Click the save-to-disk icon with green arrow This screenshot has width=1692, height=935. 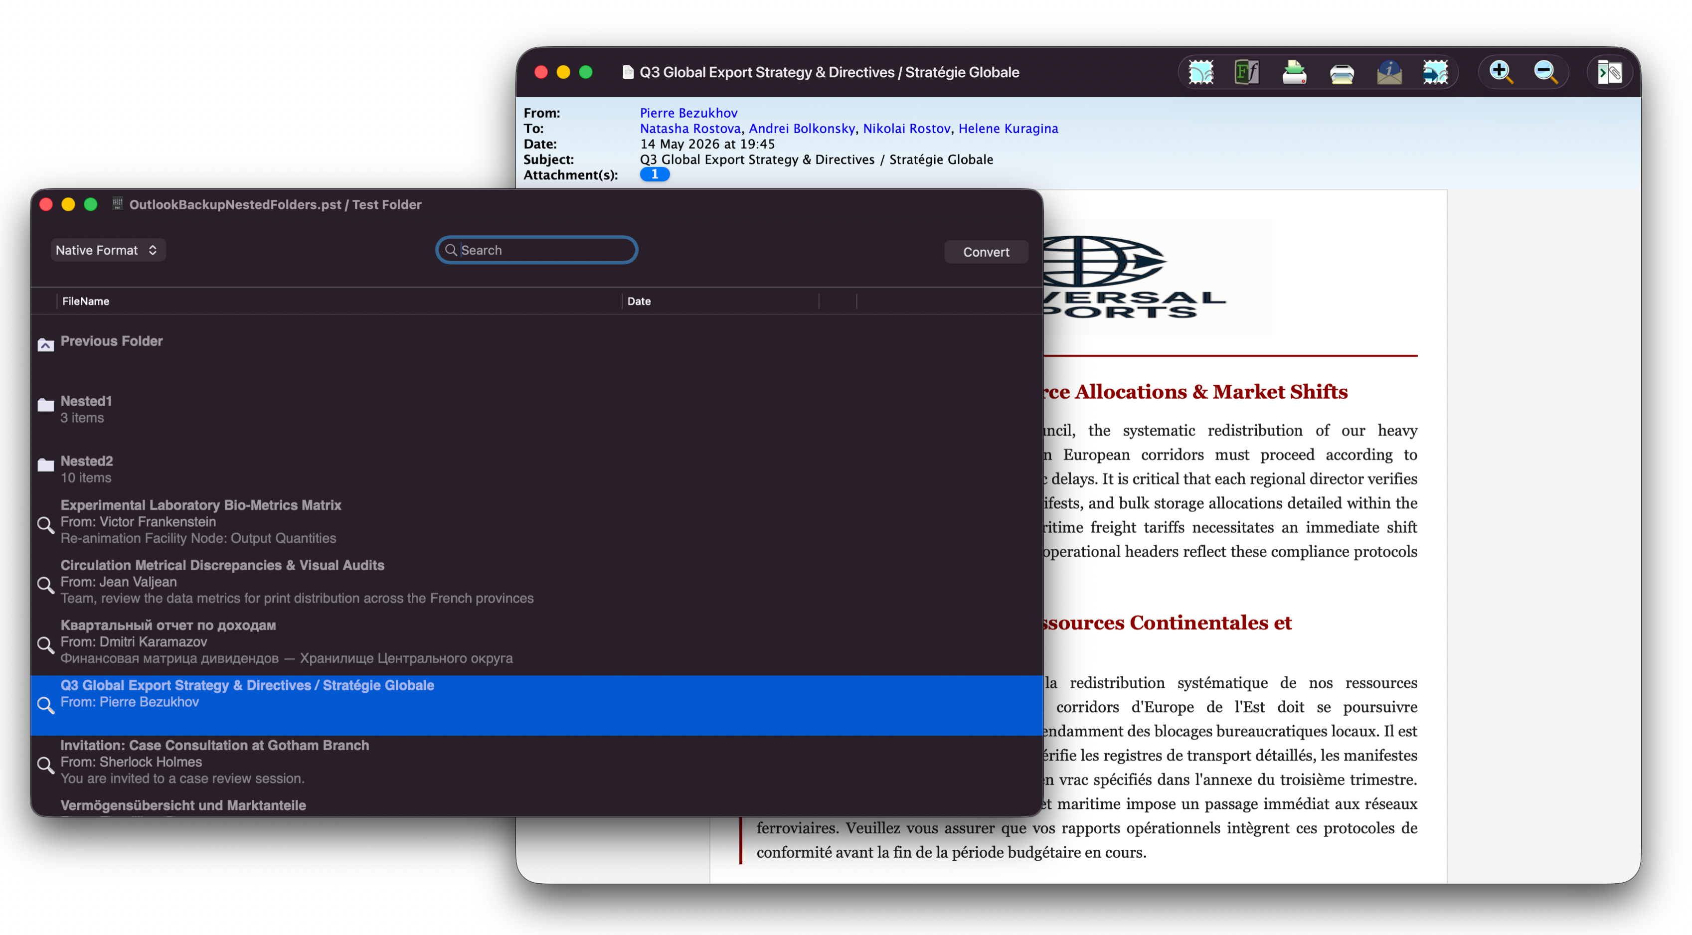click(1294, 72)
